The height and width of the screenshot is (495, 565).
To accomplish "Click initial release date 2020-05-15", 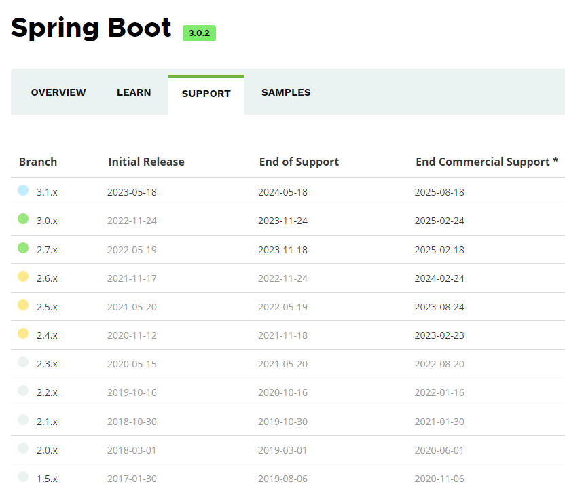I will (132, 364).
